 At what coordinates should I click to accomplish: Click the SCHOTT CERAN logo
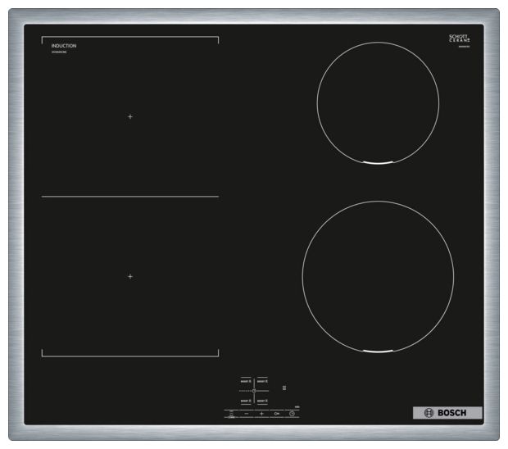point(460,39)
